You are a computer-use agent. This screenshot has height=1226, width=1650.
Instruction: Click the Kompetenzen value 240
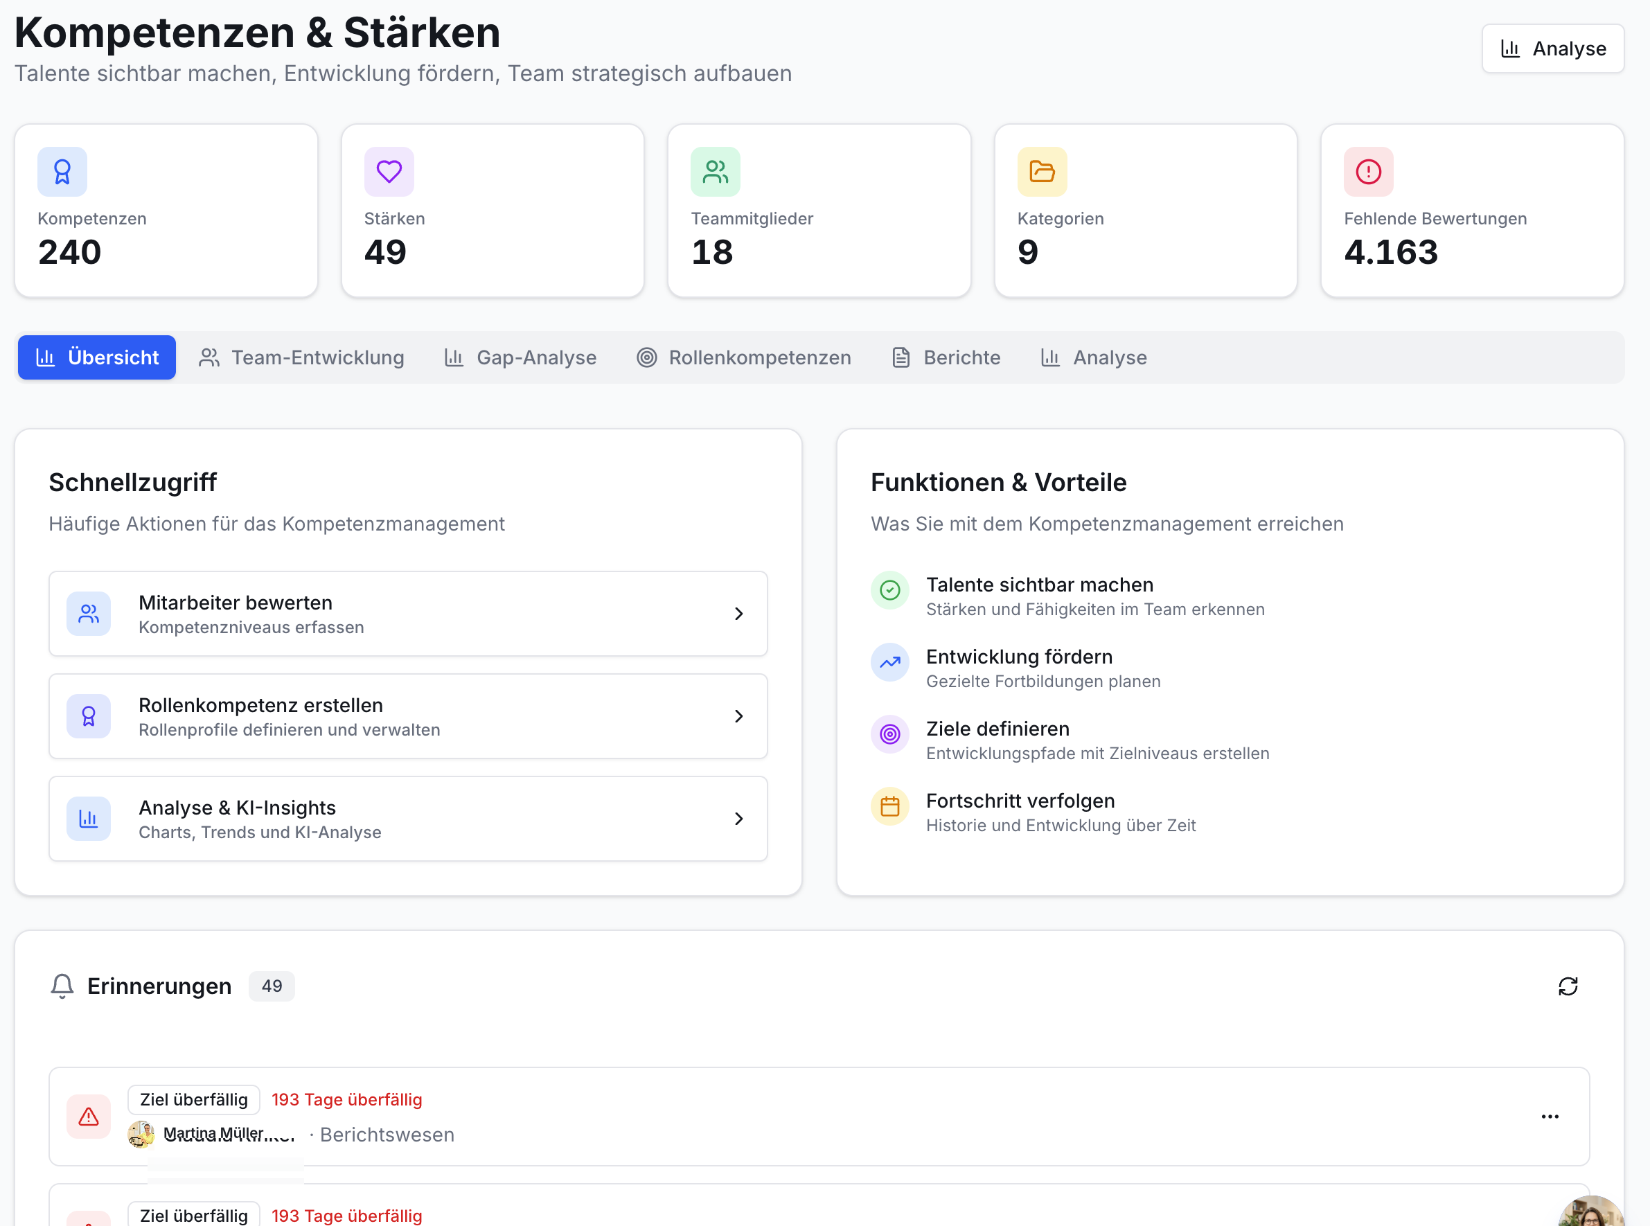70,252
